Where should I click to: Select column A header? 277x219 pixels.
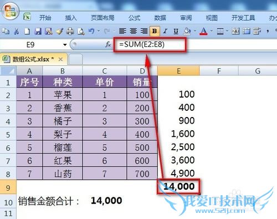(29, 71)
